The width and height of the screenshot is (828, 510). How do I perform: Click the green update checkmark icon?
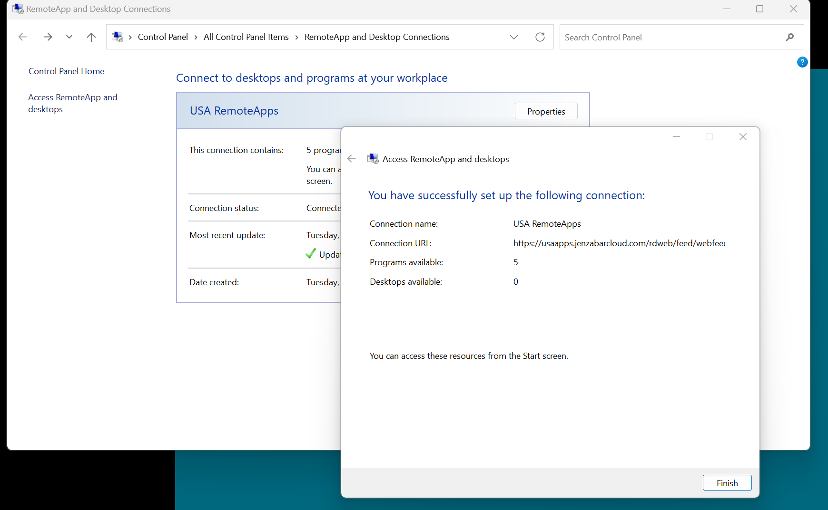pos(311,254)
